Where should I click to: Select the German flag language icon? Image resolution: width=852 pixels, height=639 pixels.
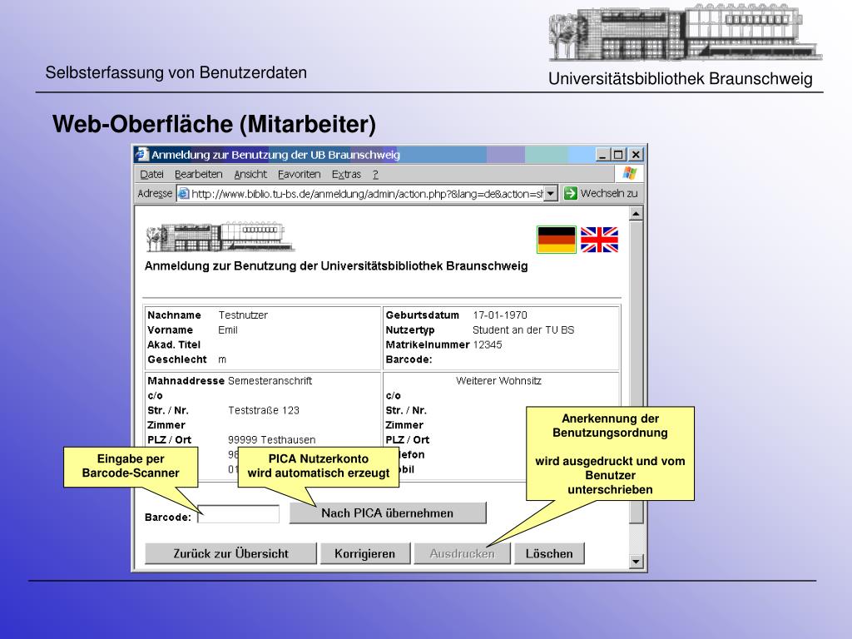(x=557, y=240)
